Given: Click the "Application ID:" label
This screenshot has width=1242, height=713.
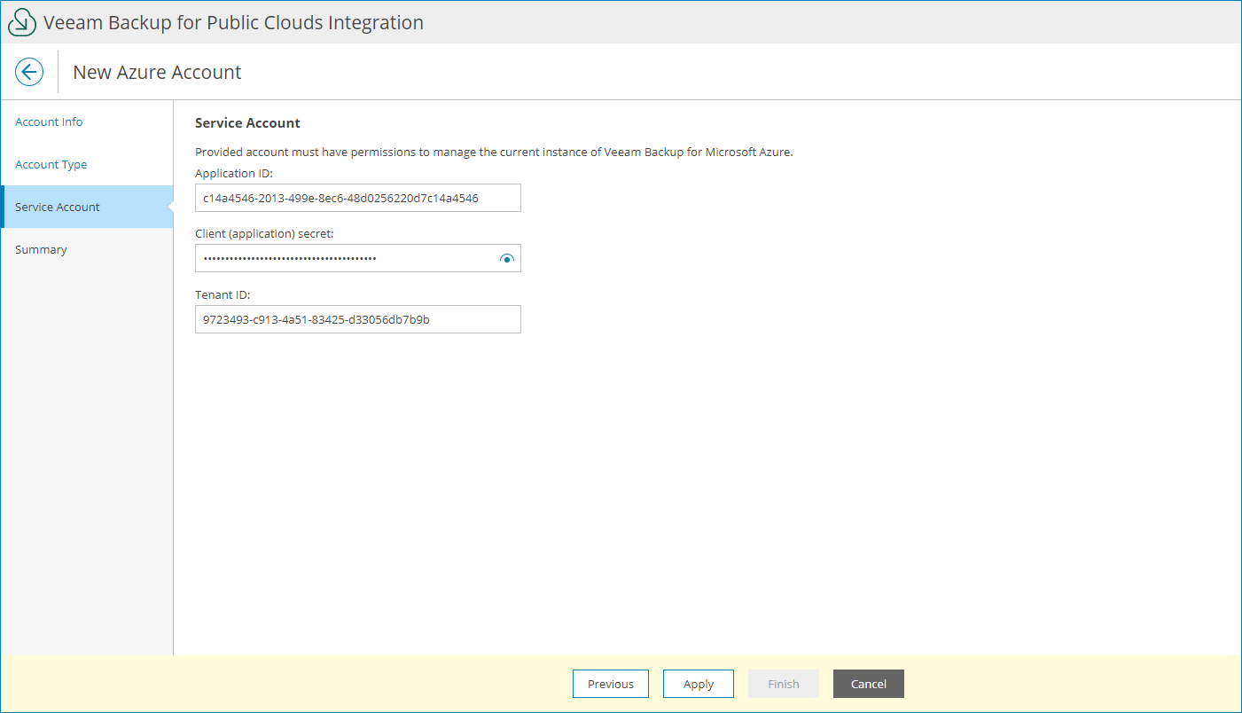Looking at the screenshot, I should pyautogui.click(x=234, y=174).
